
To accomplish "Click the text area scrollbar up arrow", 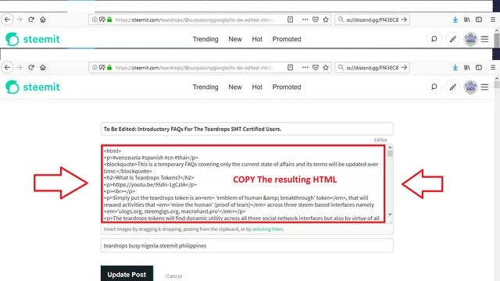I will pos(390,148).
